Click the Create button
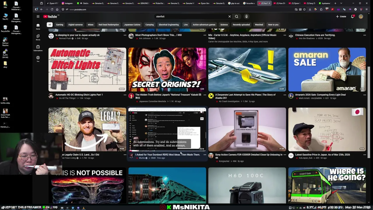373x210 pixels. [x=341, y=17]
